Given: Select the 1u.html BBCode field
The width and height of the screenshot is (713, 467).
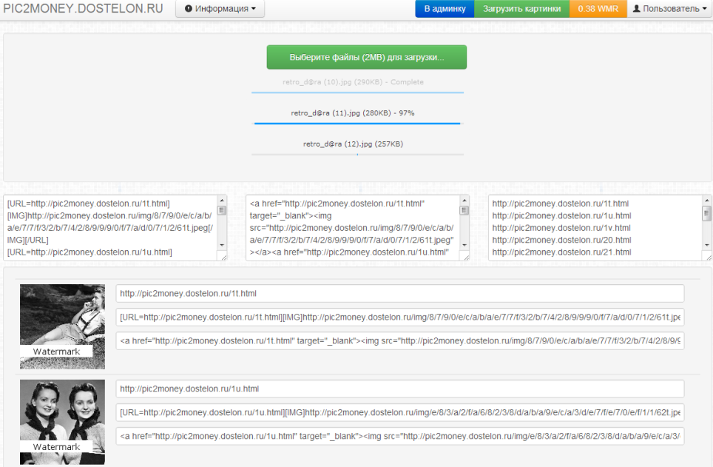Looking at the screenshot, I should tap(399, 412).
